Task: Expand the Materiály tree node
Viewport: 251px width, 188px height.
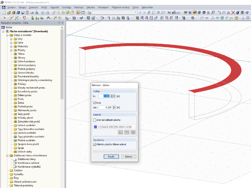Action: click(11, 46)
